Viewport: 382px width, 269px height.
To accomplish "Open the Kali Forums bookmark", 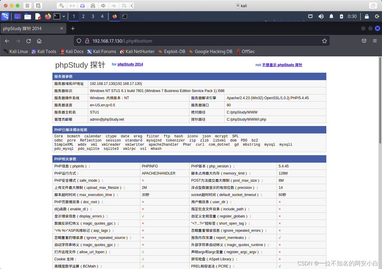I will tap(102, 52).
